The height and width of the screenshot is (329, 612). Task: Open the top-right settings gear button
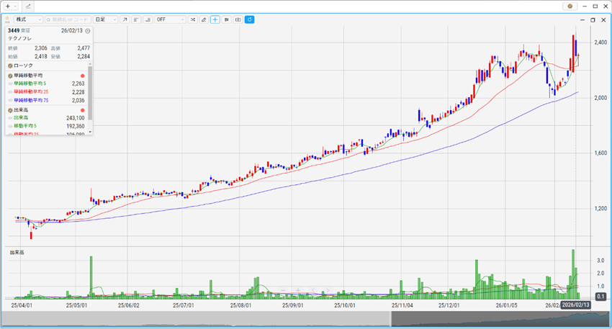[x=570, y=6]
